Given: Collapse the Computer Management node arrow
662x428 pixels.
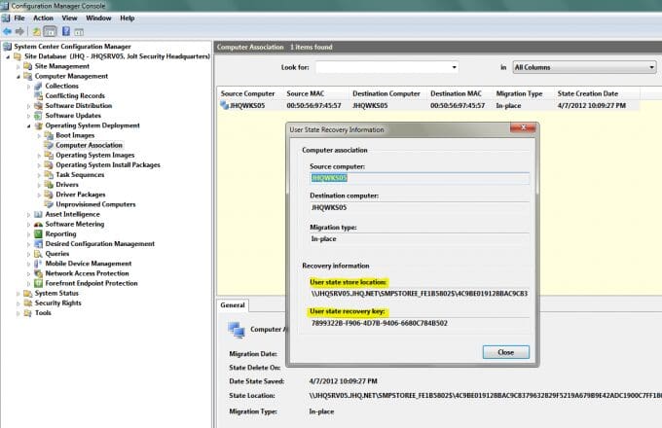Looking at the screenshot, I should tap(18, 76).
